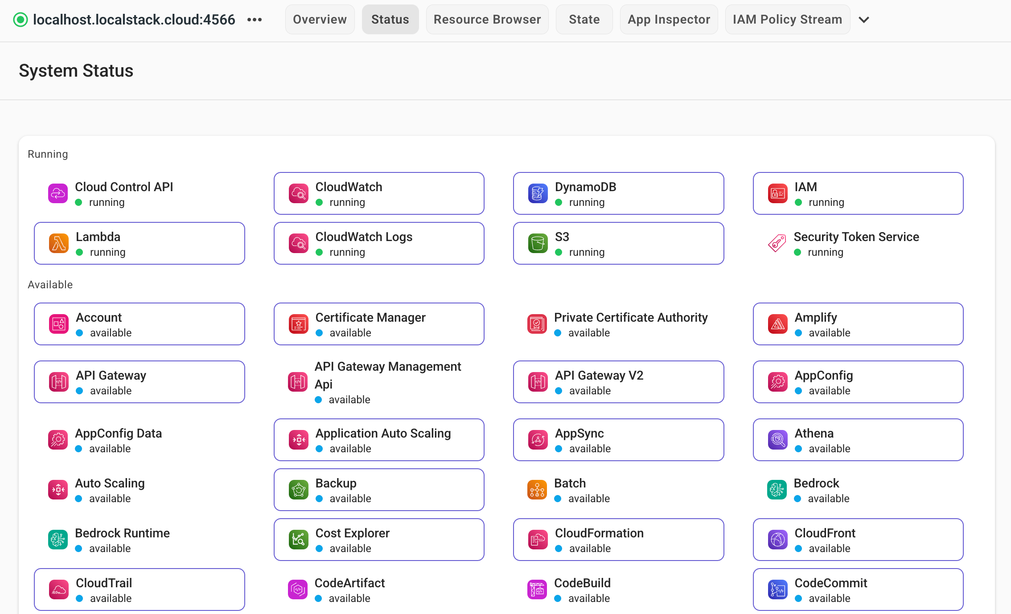Image resolution: width=1011 pixels, height=614 pixels.
Task: Click the Batch service name
Action: point(570,483)
